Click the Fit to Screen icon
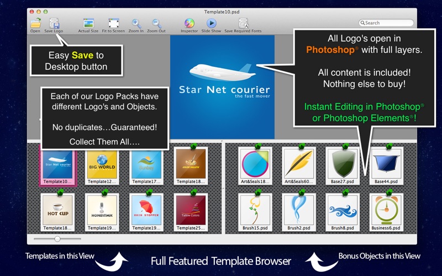The image size is (442, 276). coord(113,23)
